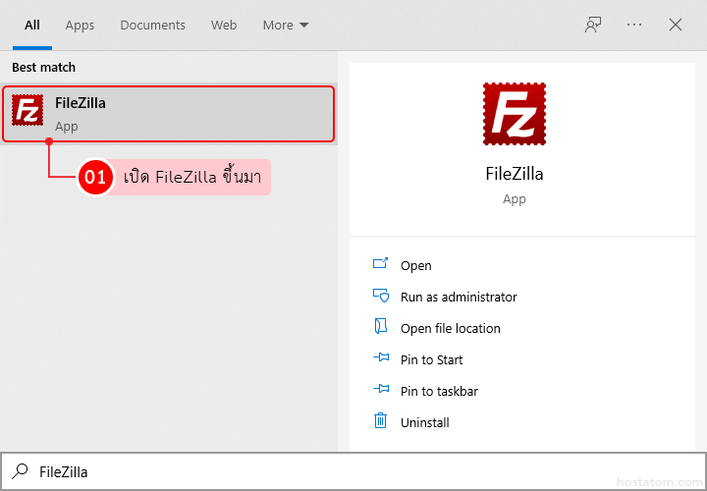Screen dimensions: 707x491
Task: Open the three-dot options menu
Action: tap(634, 25)
